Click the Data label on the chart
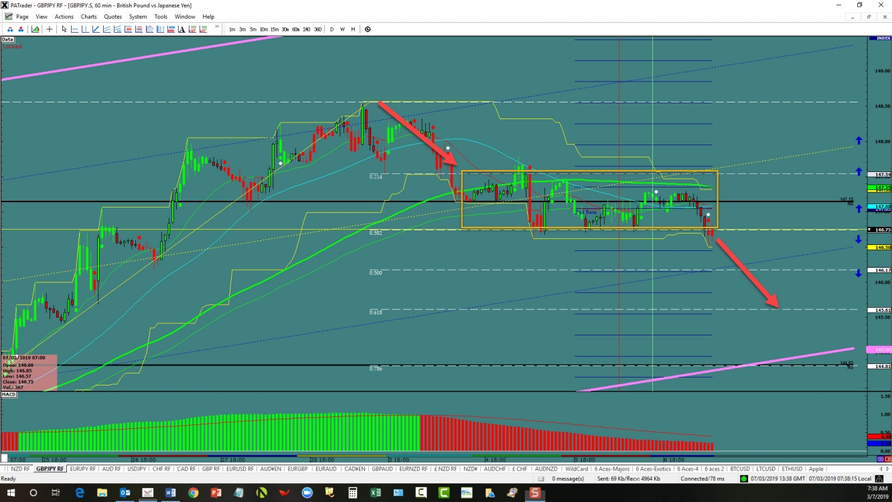 (7, 39)
